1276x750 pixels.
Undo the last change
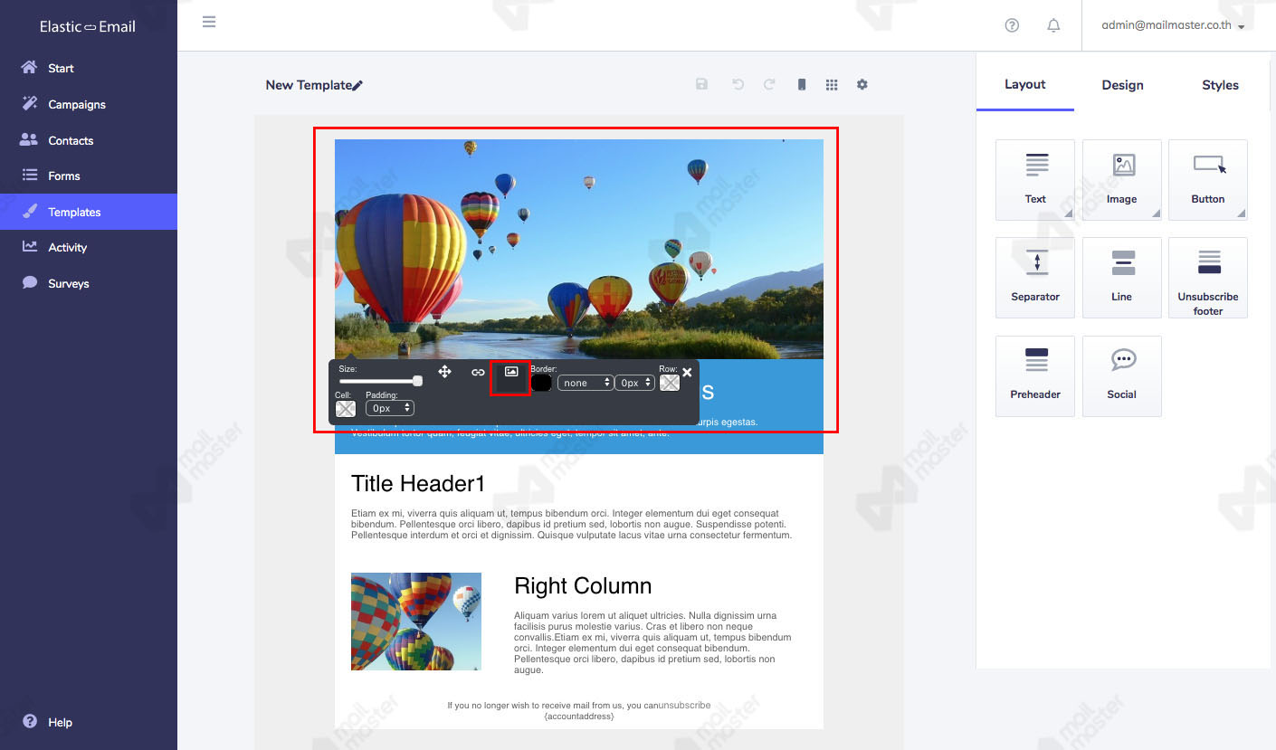pyautogui.click(x=738, y=84)
